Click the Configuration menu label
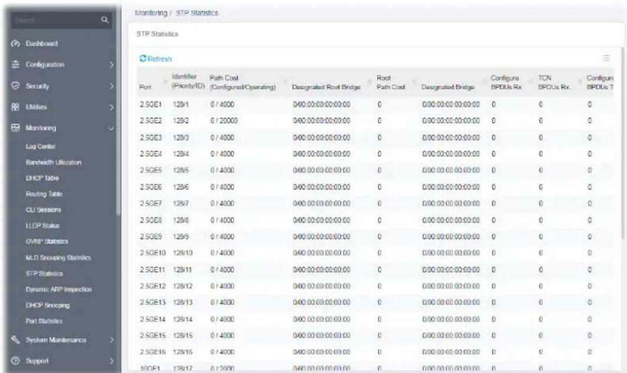This screenshot has height=373, width=627. (45, 64)
